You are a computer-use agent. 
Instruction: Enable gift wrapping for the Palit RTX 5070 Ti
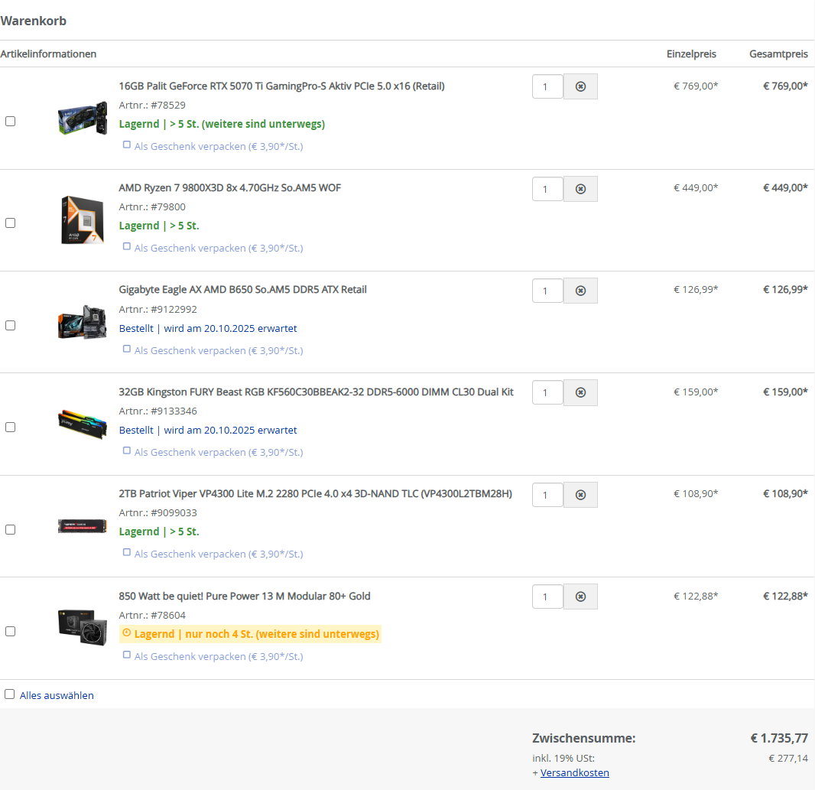[126, 145]
